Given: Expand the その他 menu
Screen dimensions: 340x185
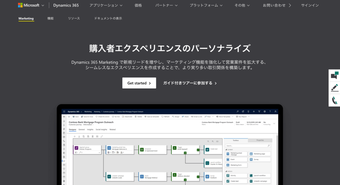Looking at the screenshot, I should coord(242,5).
